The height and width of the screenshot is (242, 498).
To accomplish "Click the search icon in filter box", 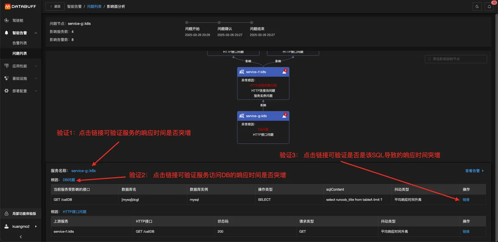I will pos(429,59).
